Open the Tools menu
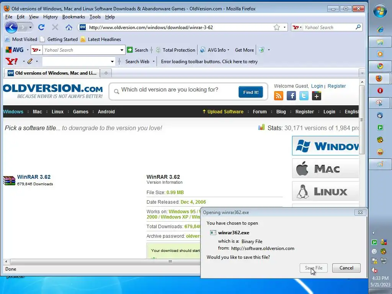The height and width of the screenshot is (294, 392). 95,17
